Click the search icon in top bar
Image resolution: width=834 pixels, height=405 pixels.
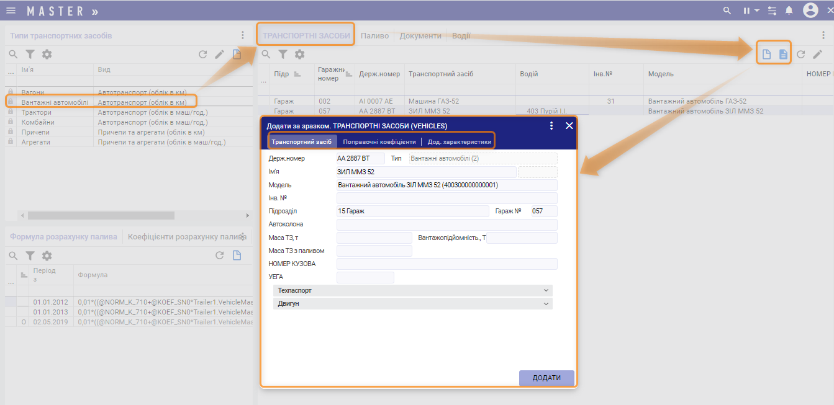click(727, 11)
